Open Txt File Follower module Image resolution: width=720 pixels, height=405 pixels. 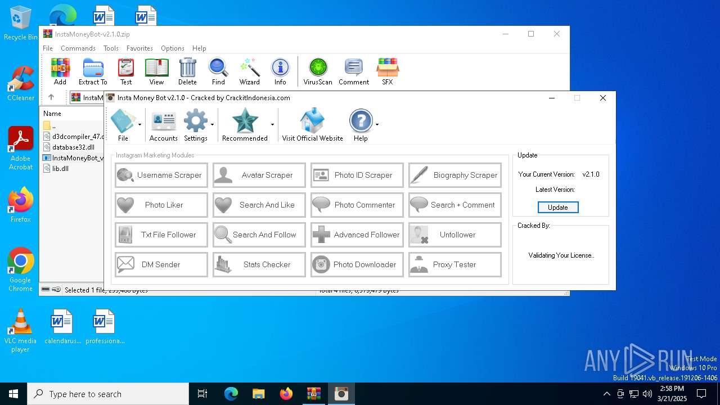click(x=161, y=235)
